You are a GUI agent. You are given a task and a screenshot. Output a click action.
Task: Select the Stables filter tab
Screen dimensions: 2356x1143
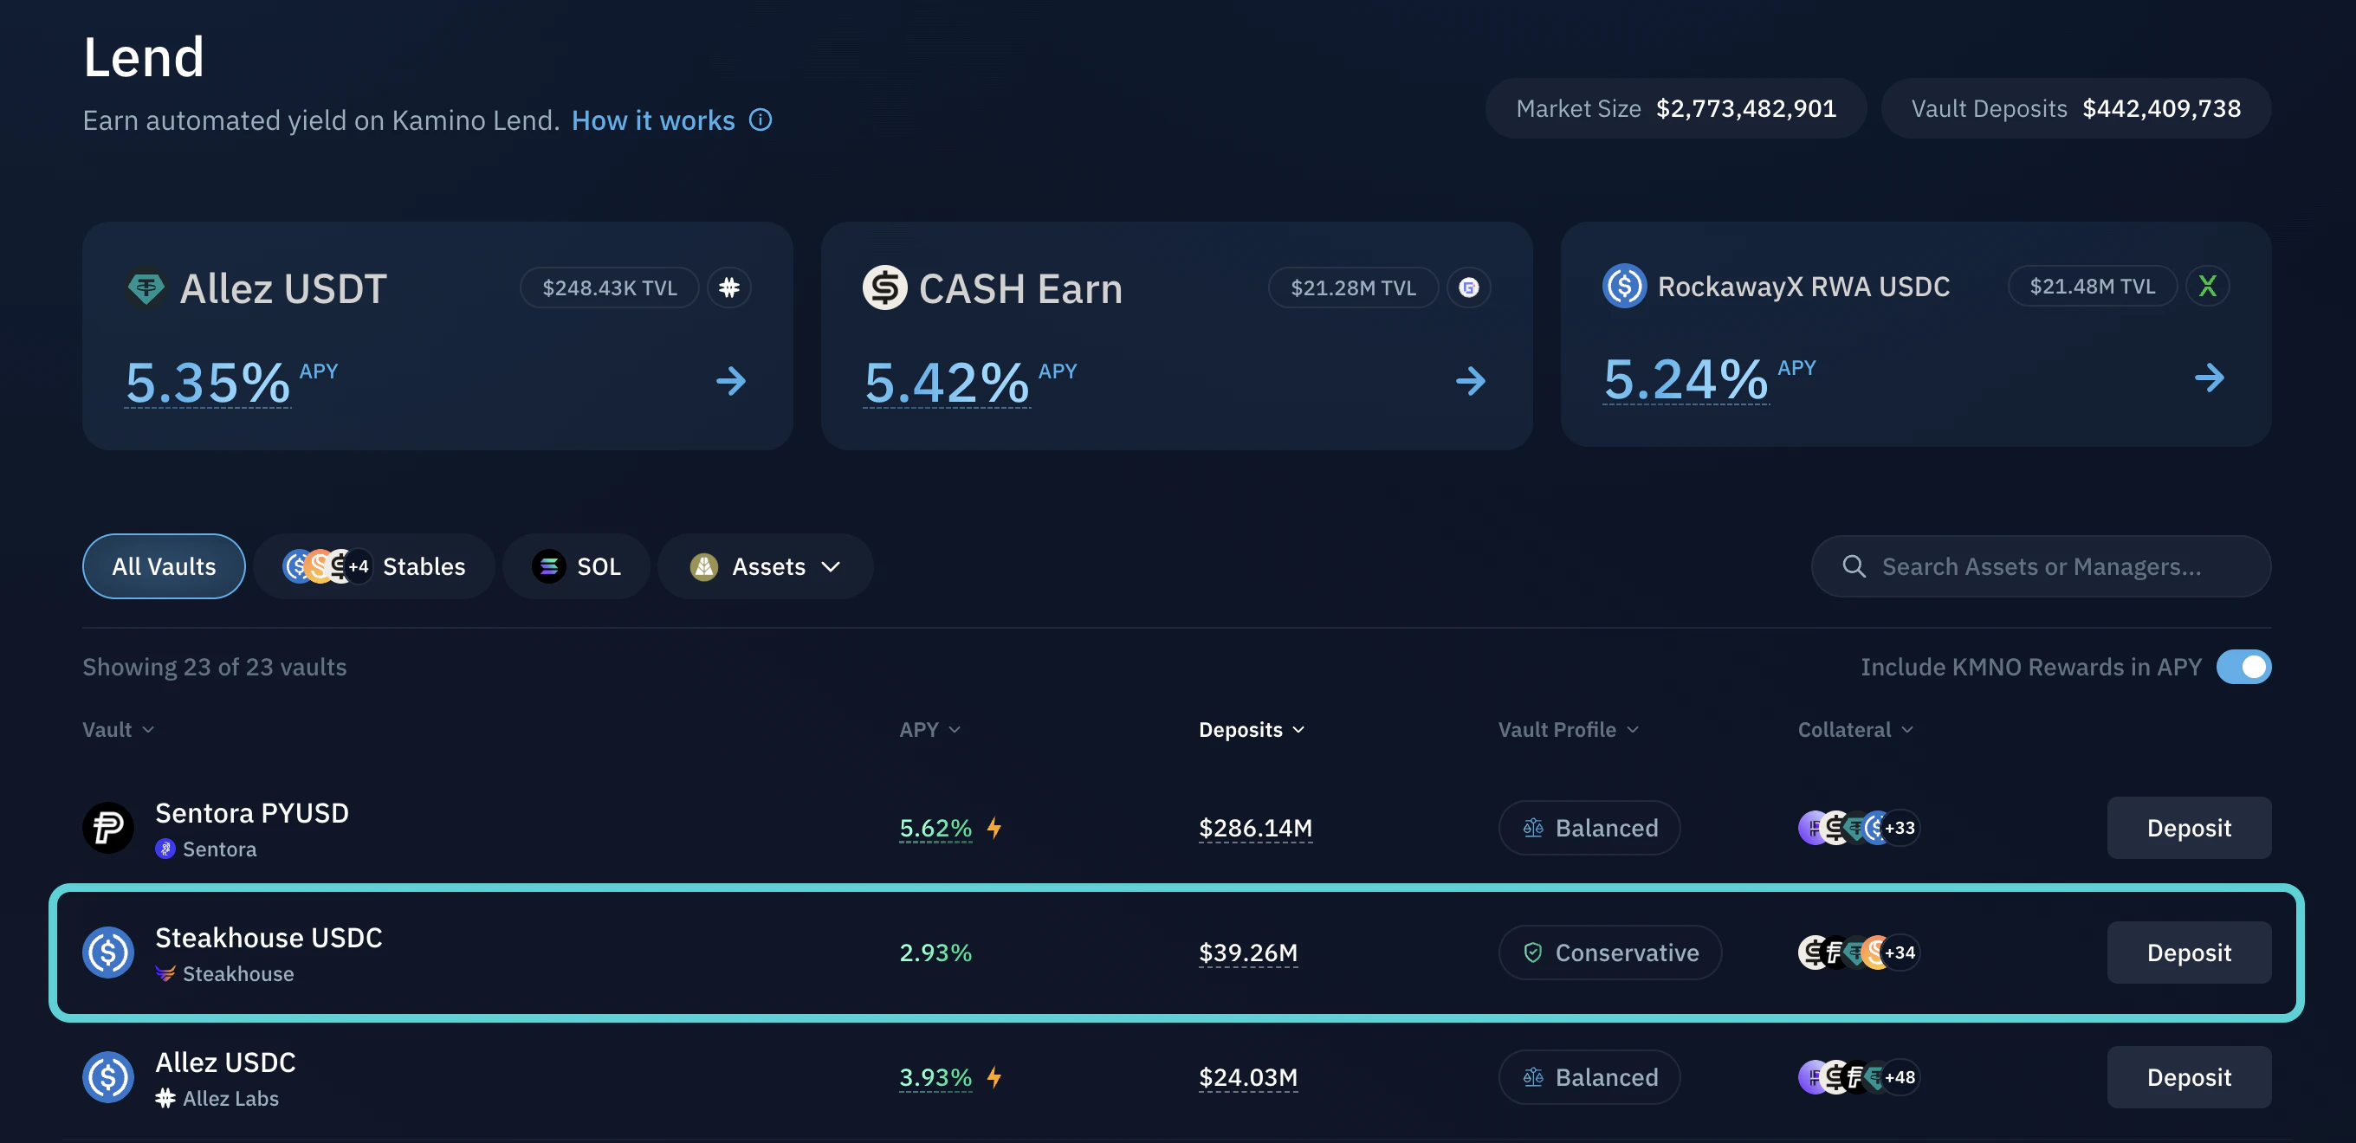[x=374, y=566]
